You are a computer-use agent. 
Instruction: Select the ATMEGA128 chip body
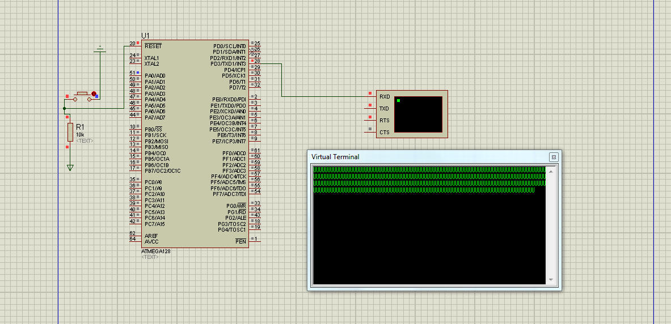195,144
